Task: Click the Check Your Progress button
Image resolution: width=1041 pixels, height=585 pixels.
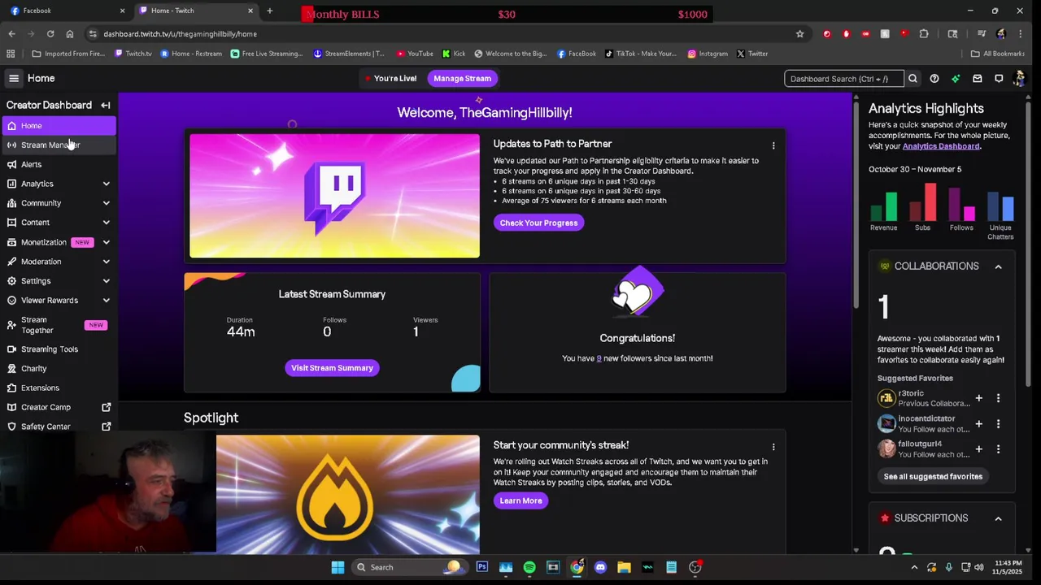Action: coord(538,223)
